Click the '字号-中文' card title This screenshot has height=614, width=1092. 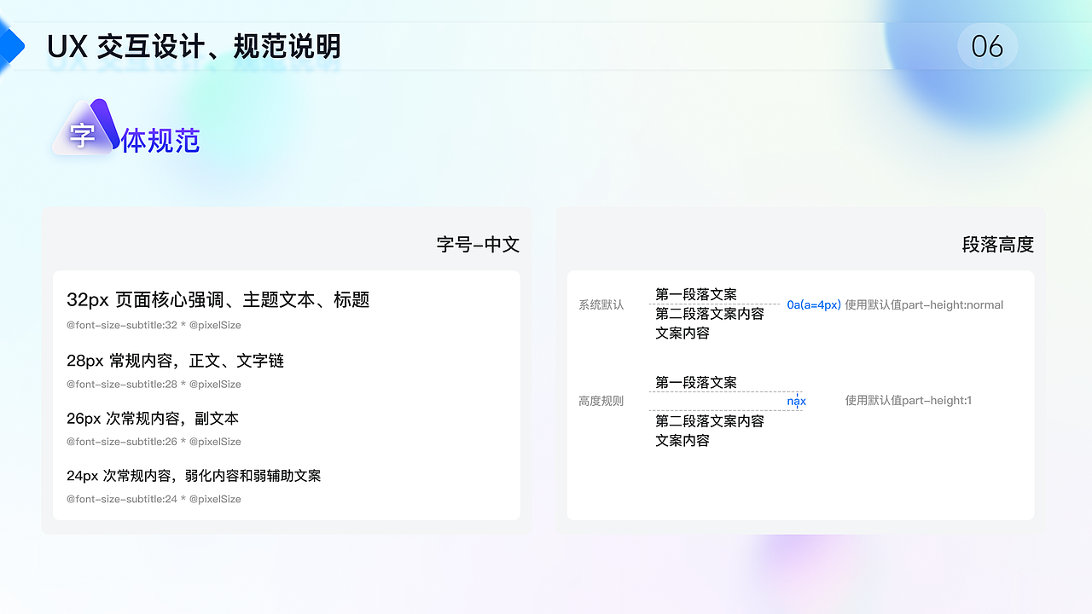[478, 245]
